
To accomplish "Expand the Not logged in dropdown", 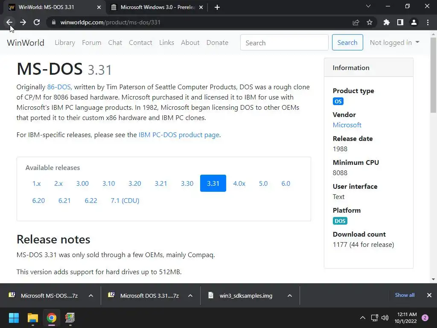I will point(394,42).
